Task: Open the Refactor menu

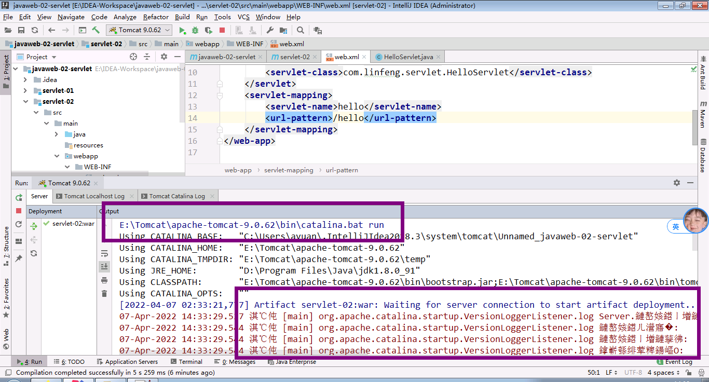Action: click(156, 17)
